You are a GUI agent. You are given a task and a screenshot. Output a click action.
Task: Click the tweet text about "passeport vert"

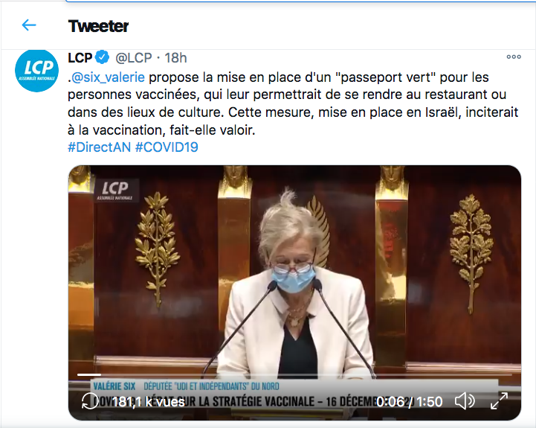pos(293,103)
